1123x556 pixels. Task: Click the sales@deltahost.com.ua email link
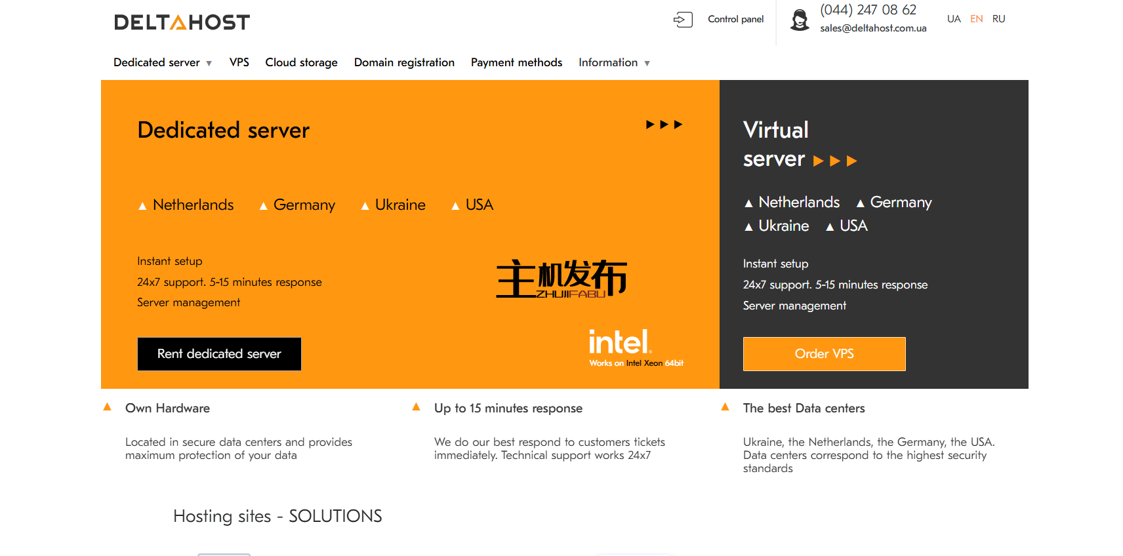point(872,28)
